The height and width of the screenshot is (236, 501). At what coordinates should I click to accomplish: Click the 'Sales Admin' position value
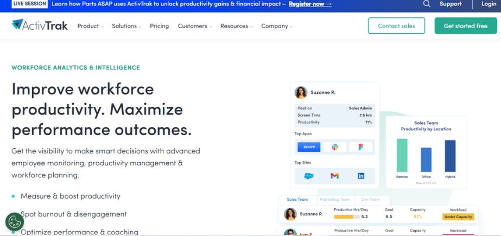[360, 109]
